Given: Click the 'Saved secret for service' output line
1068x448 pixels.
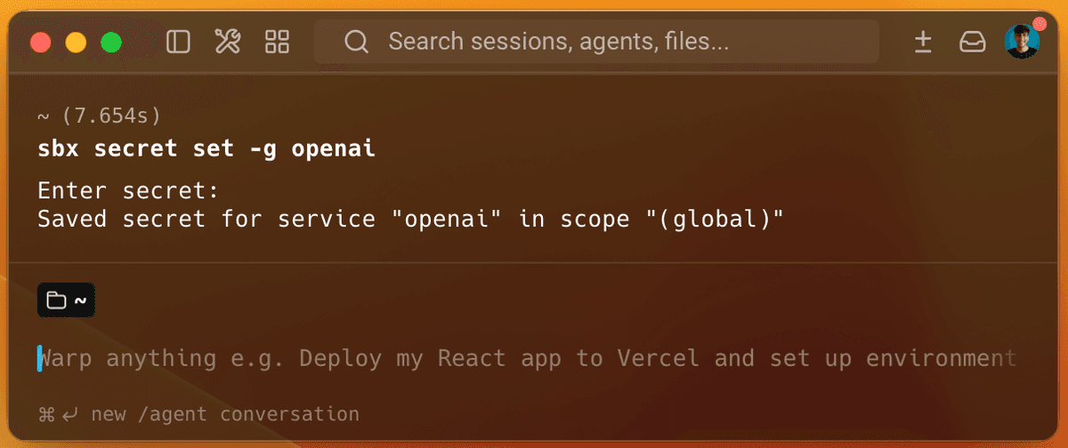Looking at the screenshot, I should point(411,219).
